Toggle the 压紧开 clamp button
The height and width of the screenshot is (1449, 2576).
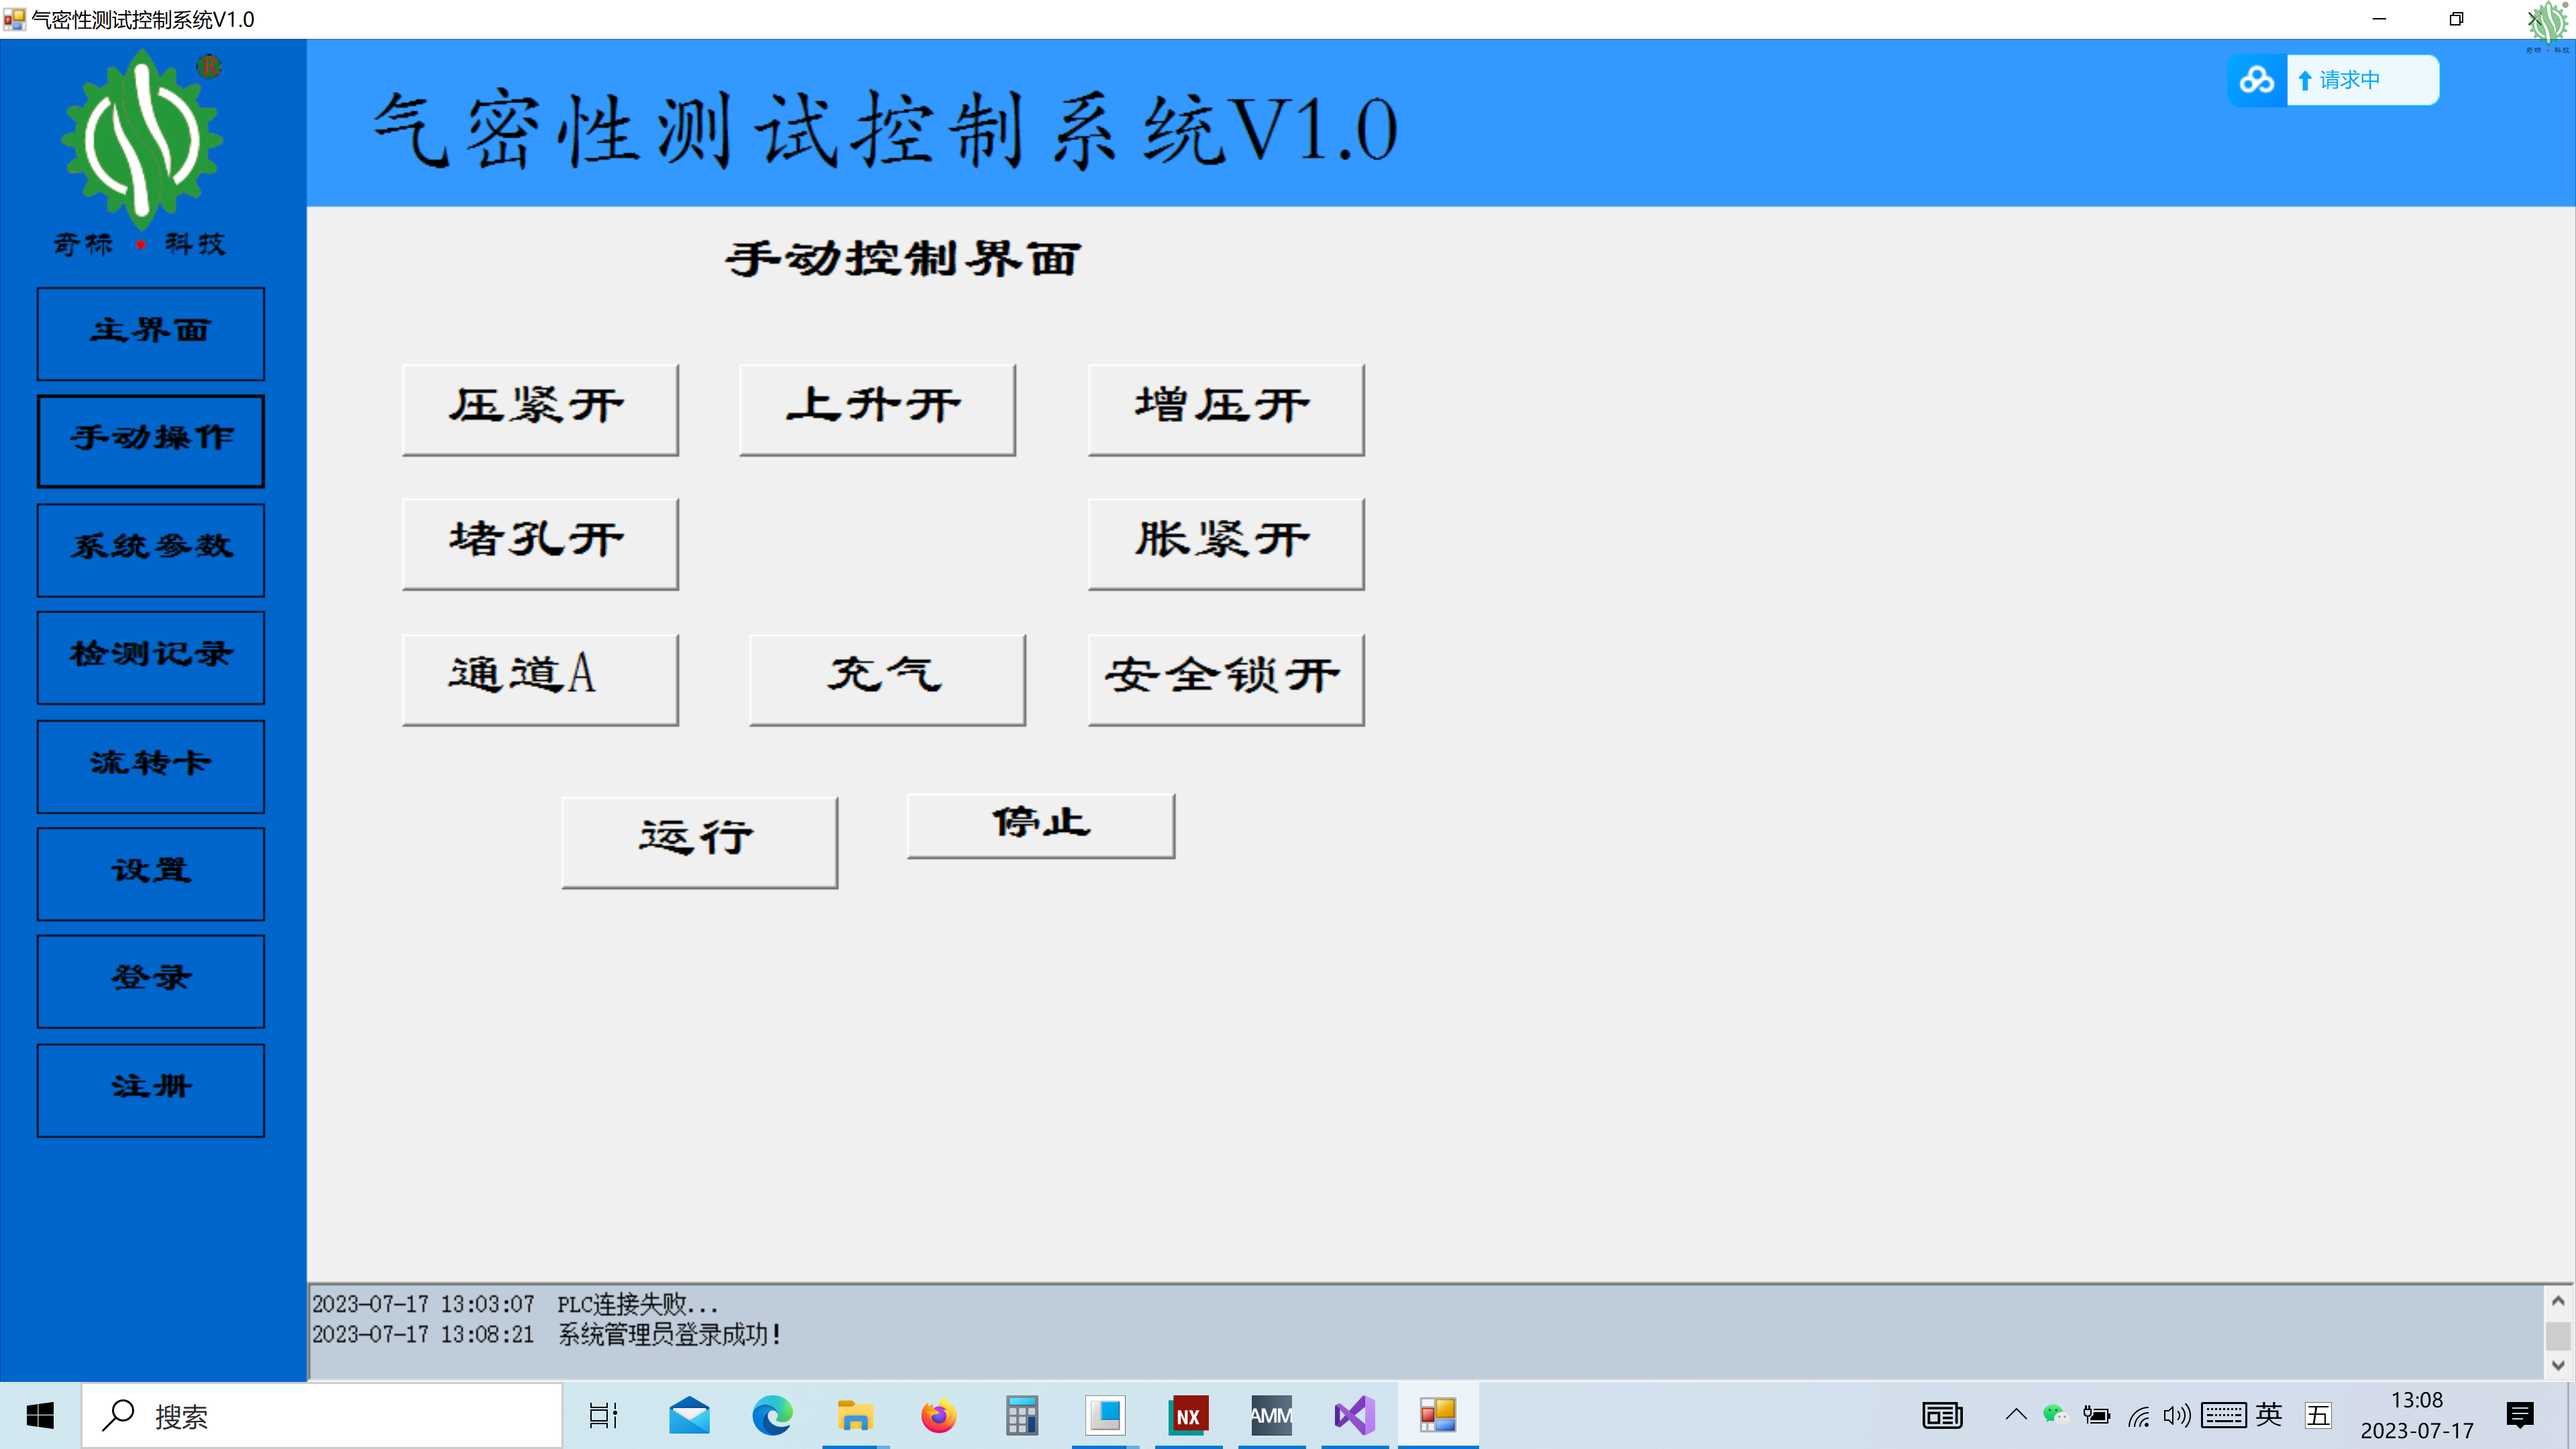click(540, 409)
